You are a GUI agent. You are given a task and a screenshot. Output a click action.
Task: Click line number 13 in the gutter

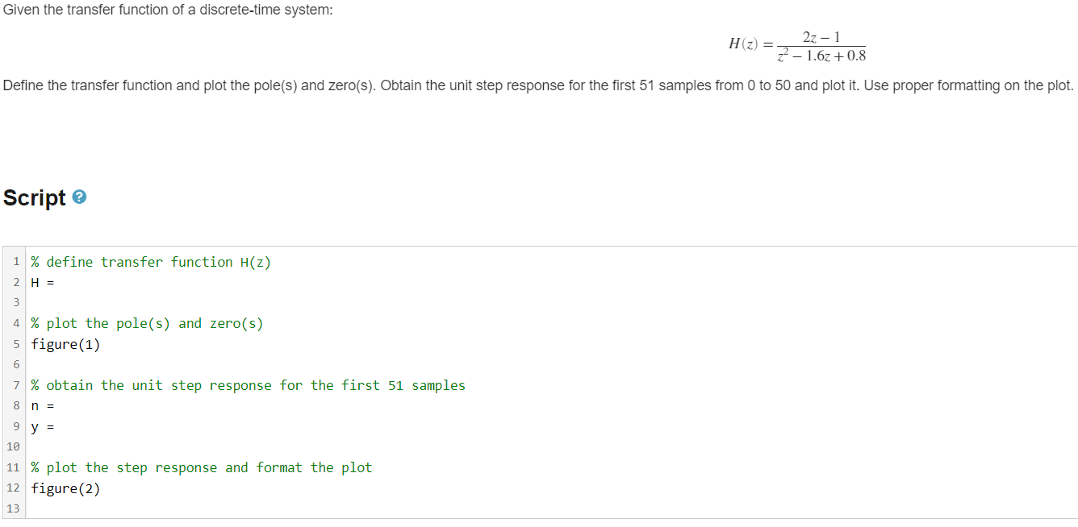13,508
